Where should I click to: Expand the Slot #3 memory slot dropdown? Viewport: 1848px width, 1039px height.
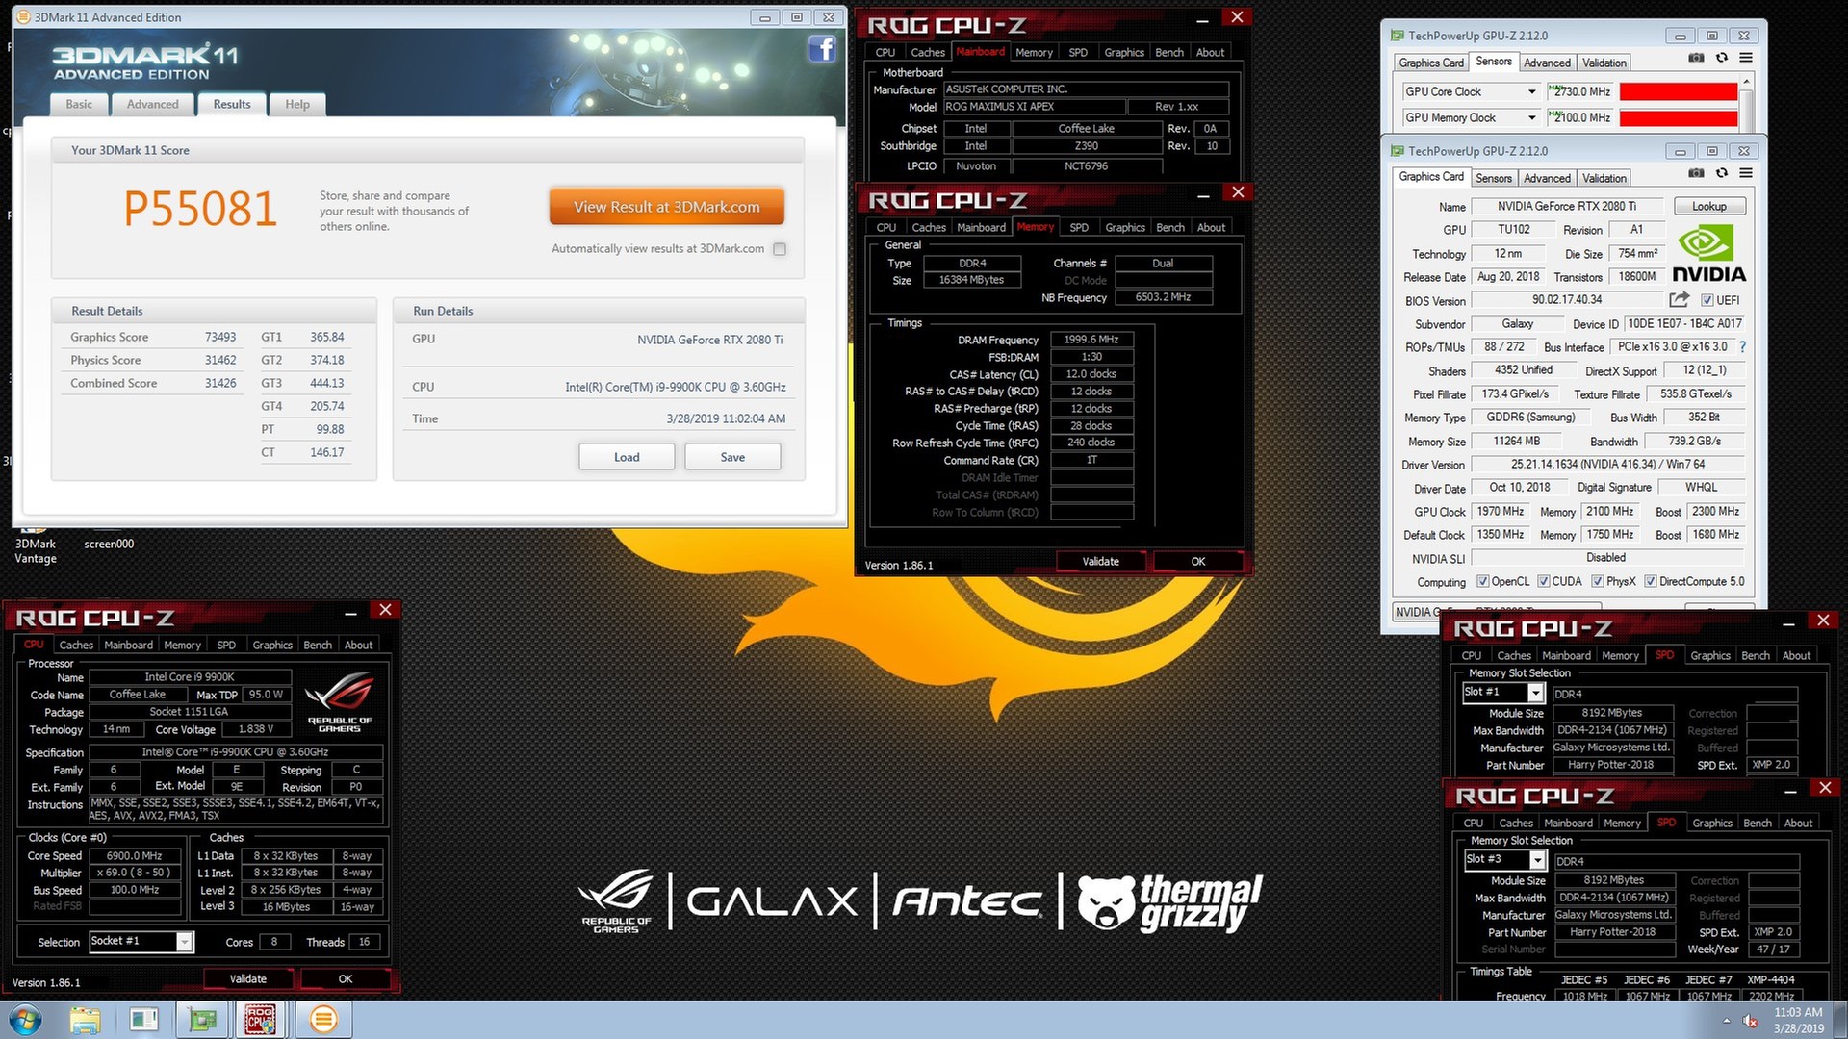point(1537,860)
